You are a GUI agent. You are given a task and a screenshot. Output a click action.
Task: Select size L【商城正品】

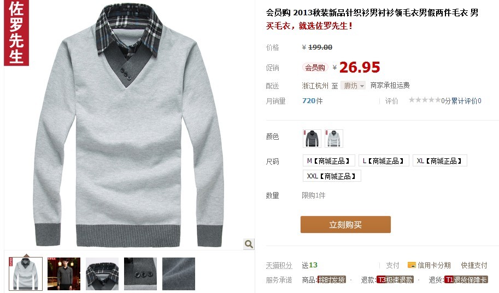coord(384,161)
